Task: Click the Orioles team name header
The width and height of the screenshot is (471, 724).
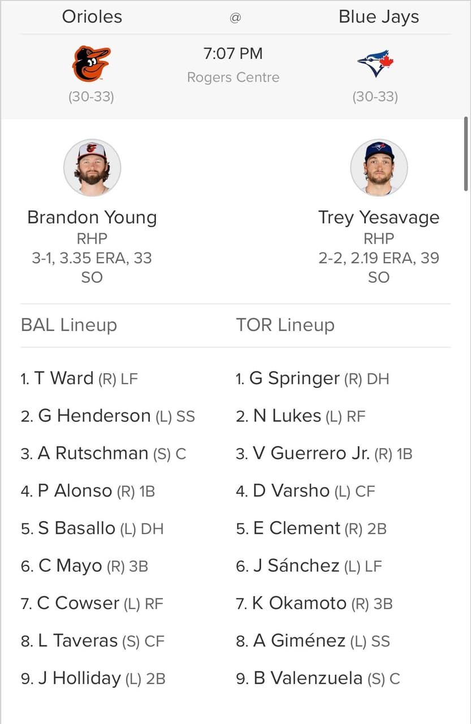Action: coord(92,16)
